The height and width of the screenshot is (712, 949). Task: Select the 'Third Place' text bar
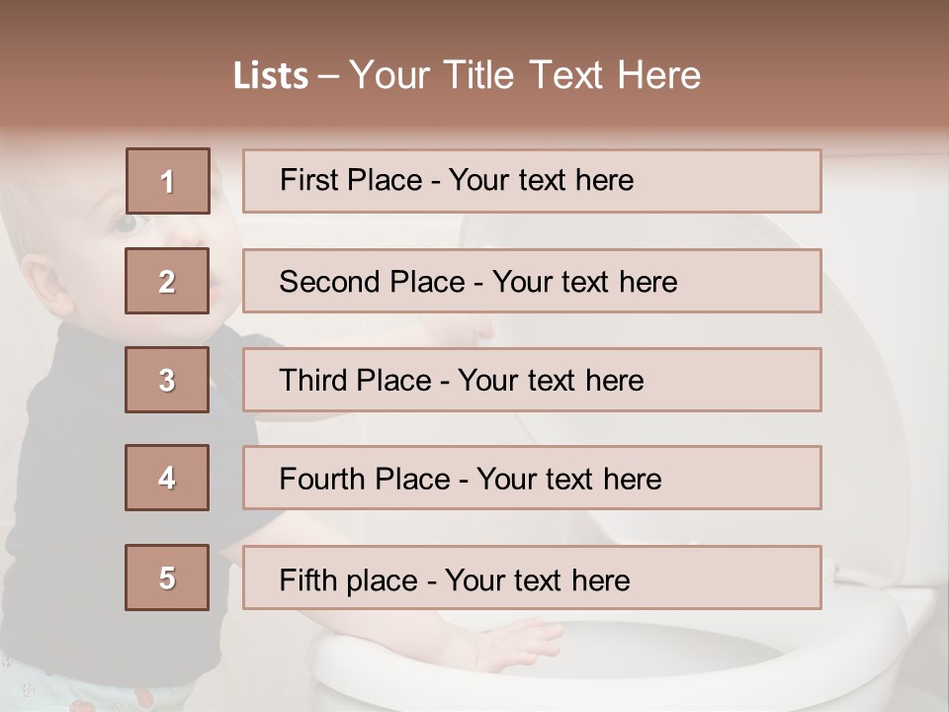pos(532,380)
